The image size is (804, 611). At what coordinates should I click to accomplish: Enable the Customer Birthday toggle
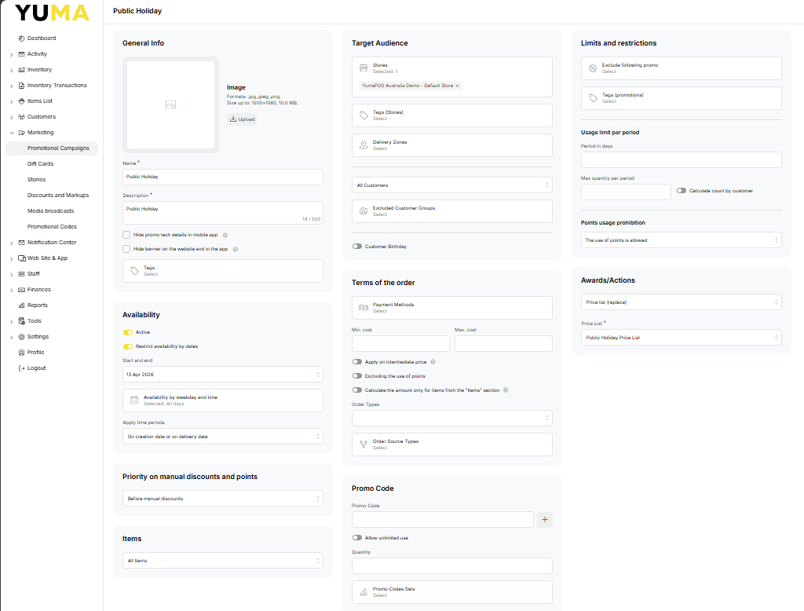tap(357, 247)
